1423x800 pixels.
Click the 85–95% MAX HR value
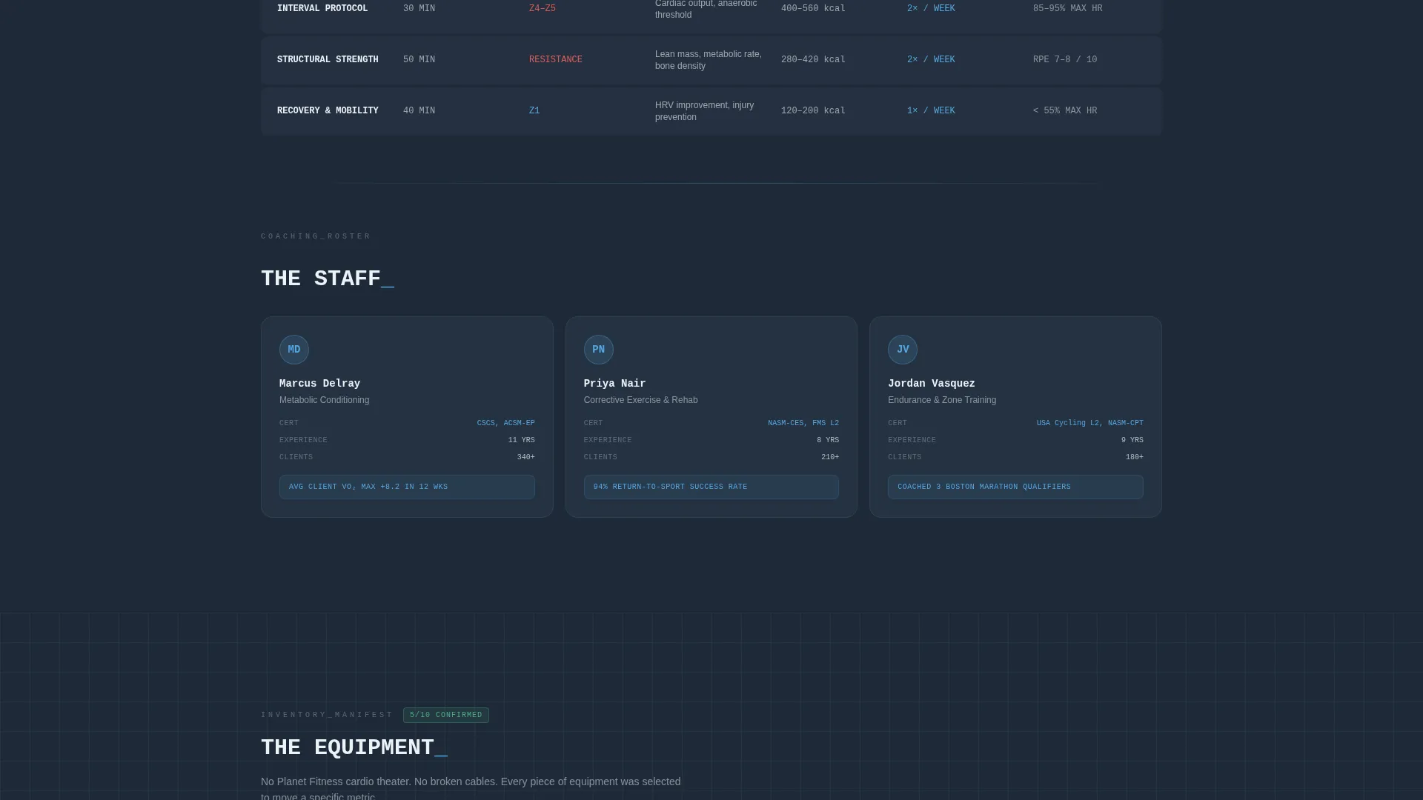(x=1067, y=9)
